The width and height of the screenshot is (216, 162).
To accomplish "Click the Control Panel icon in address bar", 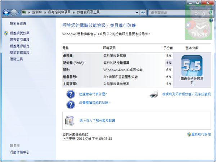I will (x=24, y=12).
